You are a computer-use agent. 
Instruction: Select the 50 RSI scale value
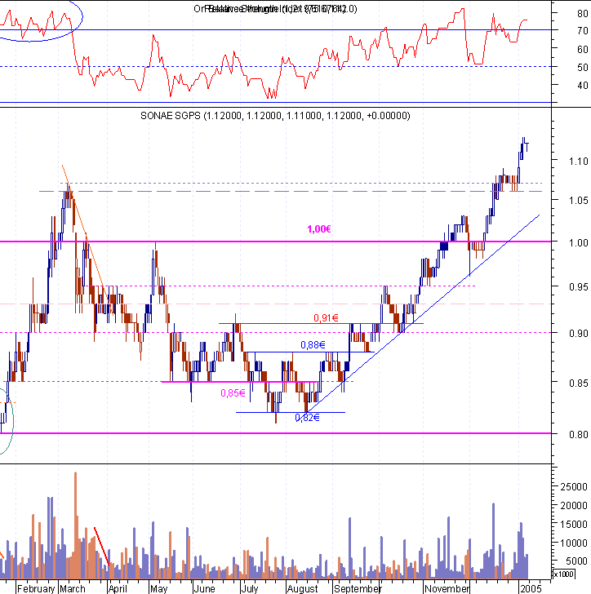[583, 68]
